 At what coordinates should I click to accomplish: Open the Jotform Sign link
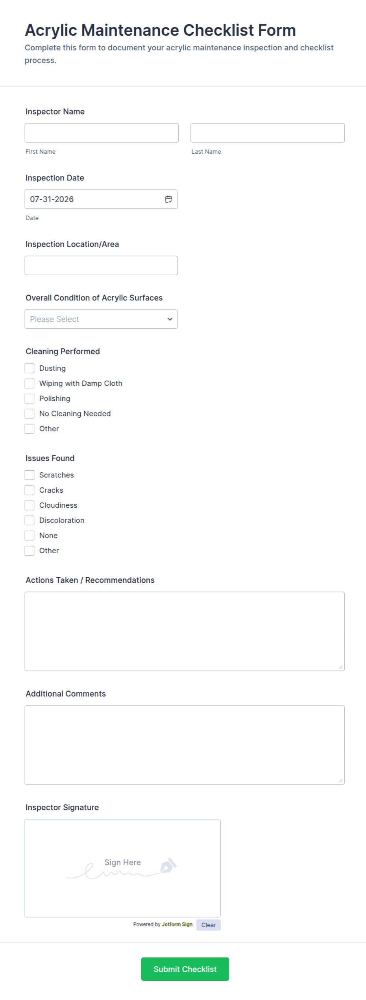(177, 924)
